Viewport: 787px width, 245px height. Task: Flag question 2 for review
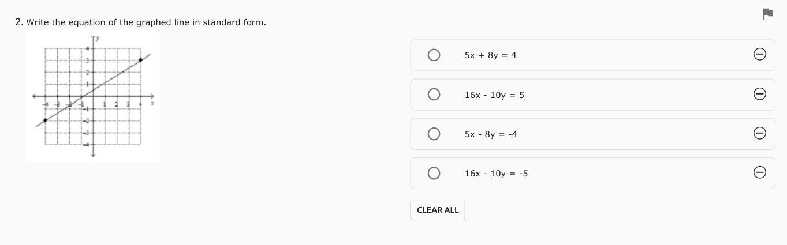point(767,14)
